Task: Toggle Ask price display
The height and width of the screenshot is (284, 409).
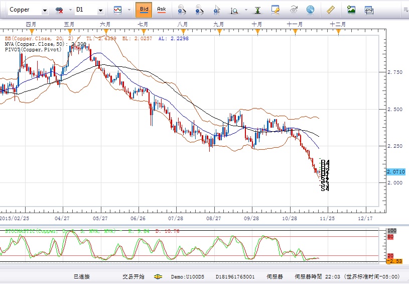Action: click(161, 10)
